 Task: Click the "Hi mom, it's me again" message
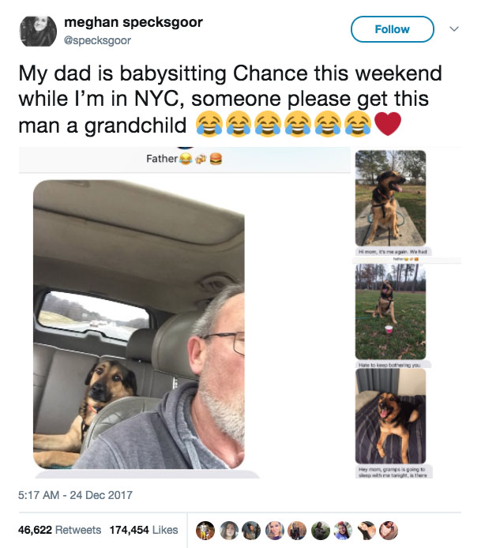point(390,251)
